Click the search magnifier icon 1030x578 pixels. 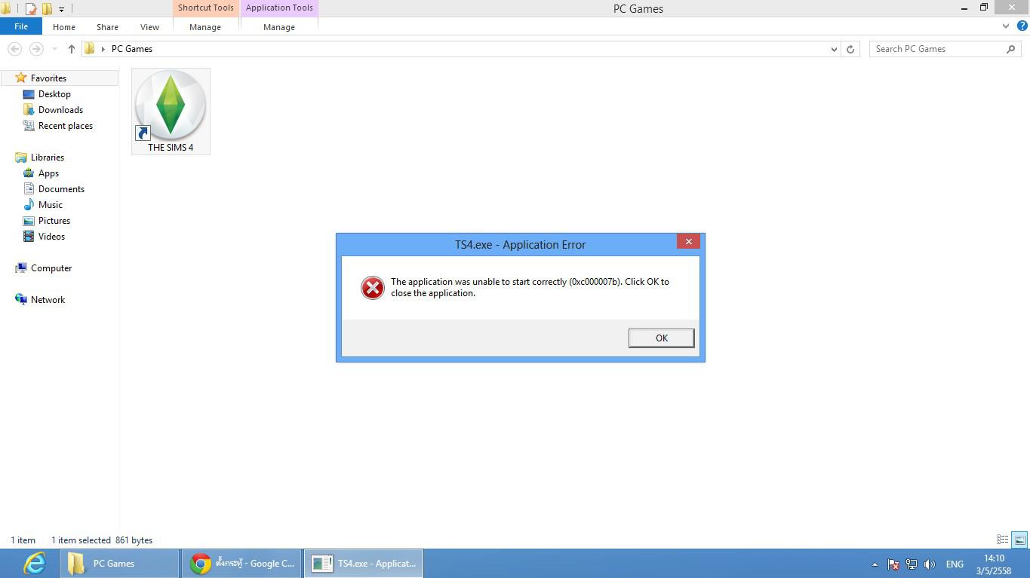1011,49
